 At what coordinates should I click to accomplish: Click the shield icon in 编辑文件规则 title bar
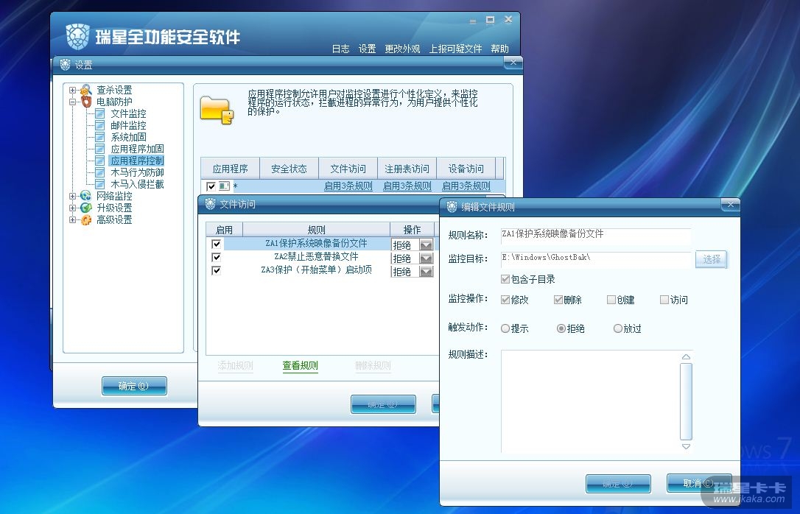(452, 206)
